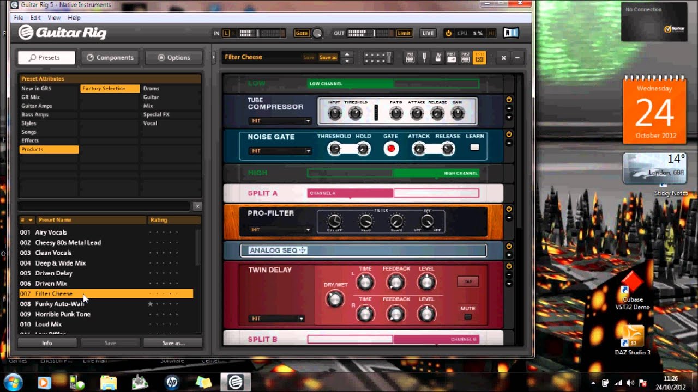Open the File menu

19,18
